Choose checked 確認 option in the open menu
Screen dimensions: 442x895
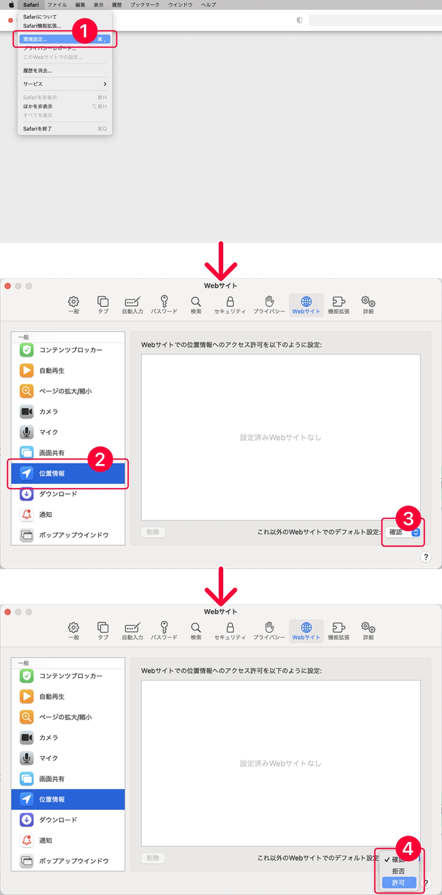tap(399, 860)
